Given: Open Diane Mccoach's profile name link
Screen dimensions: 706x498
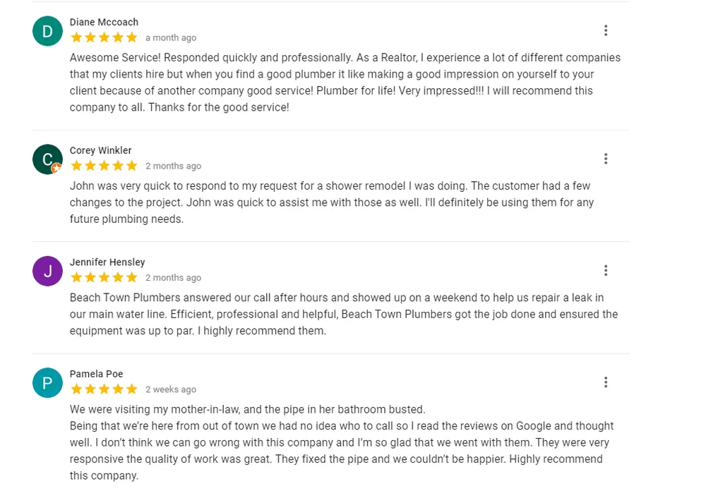Looking at the screenshot, I should 104,22.
